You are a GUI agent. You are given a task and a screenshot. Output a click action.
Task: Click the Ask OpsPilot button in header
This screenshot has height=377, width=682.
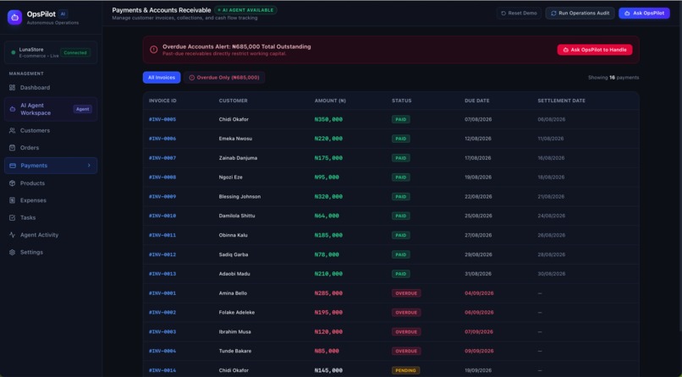click(644, 13)
